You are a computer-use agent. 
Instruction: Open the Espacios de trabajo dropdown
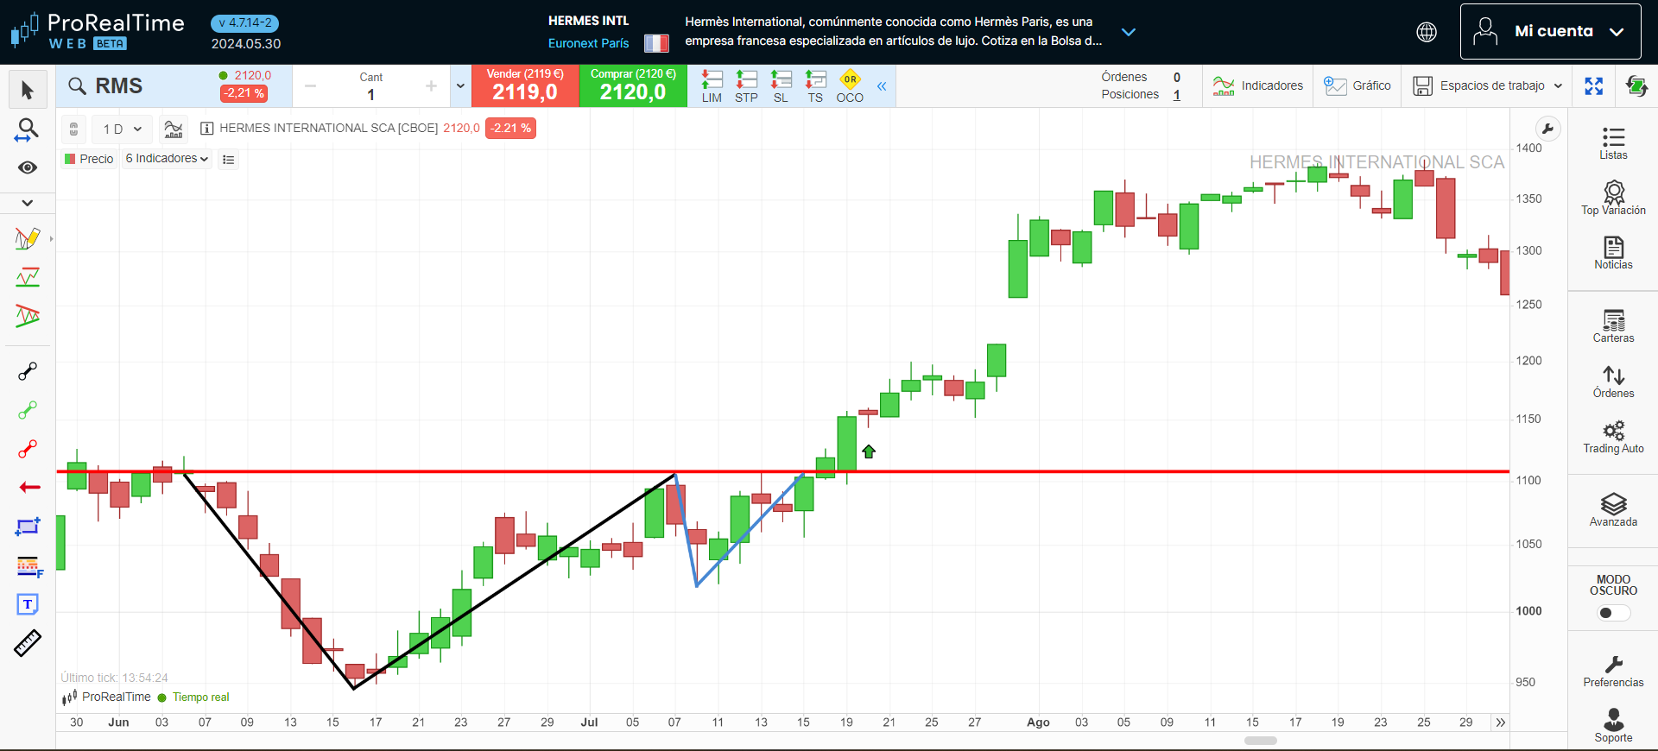[1488, 86]
